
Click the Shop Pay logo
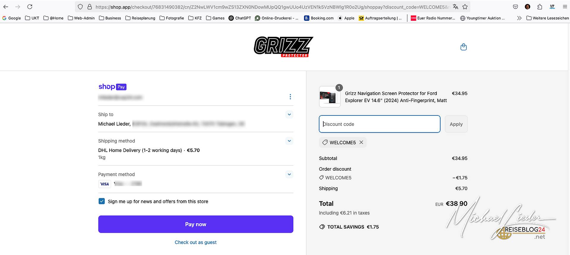113,87
